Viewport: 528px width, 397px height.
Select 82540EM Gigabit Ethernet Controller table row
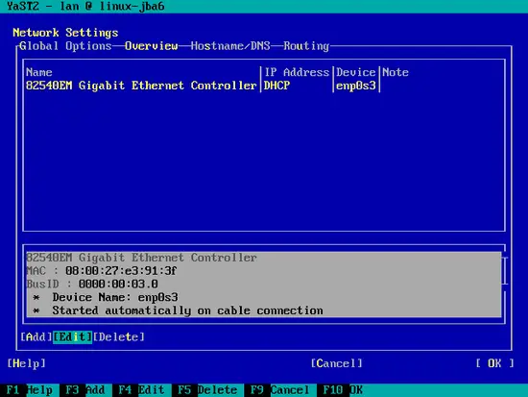tap(264, 86)
